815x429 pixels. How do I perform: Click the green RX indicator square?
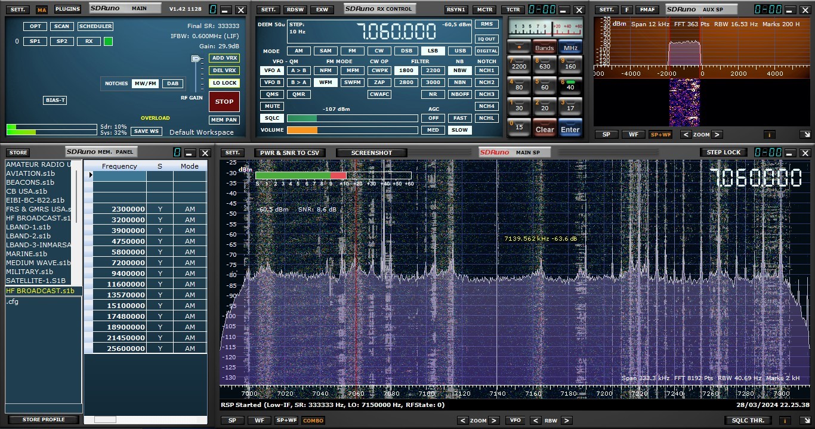click(108, 41)
